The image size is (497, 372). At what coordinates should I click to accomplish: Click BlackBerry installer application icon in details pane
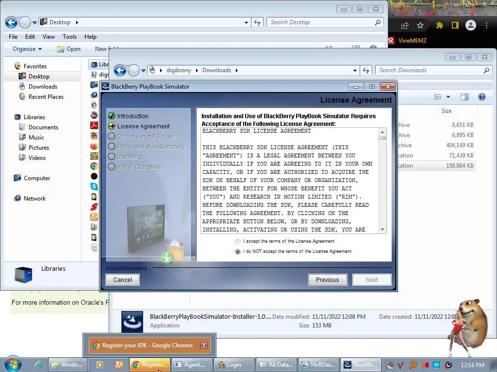coord(132,321)
